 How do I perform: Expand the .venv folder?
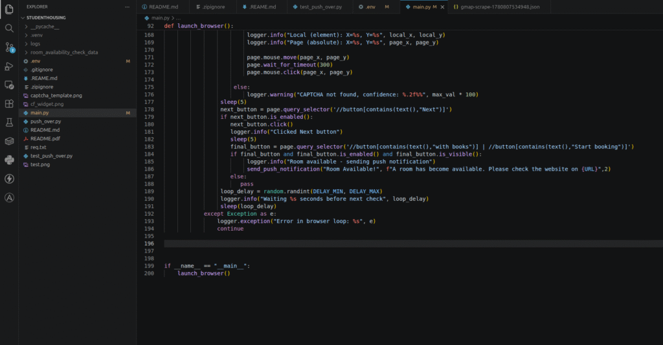click(36, 35)
